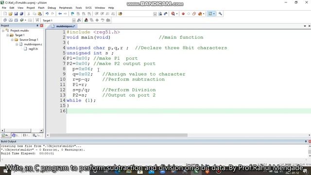Open the Edit menu

coord(12,8)
